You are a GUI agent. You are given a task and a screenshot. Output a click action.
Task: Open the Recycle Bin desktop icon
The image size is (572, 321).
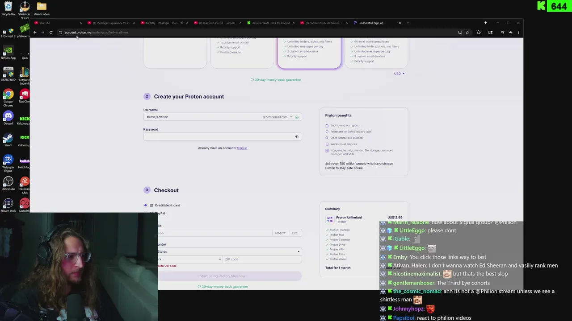[x=8, y=8]
